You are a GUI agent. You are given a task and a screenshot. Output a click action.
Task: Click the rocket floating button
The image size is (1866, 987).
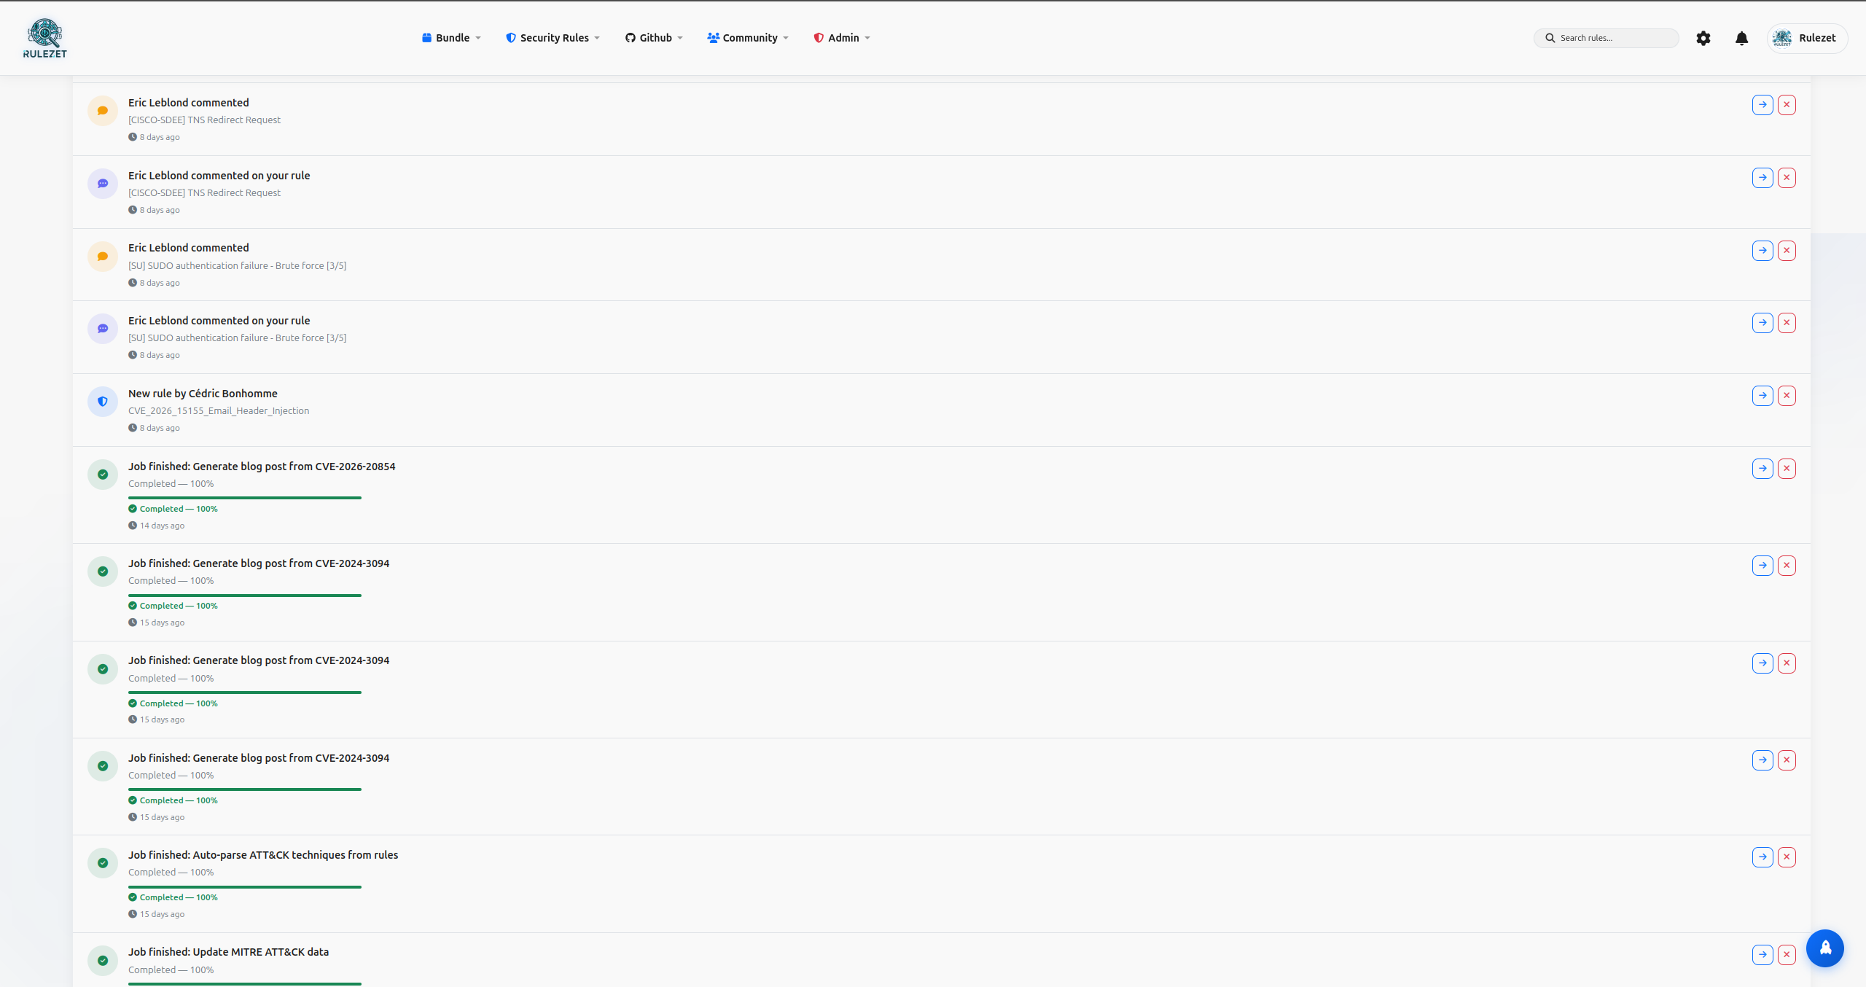pos(1824,948)
